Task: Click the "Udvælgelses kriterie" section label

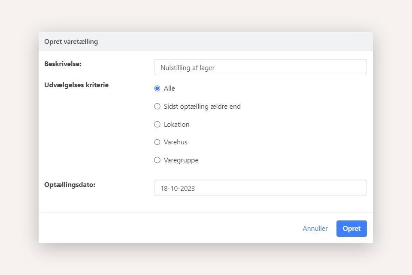Action: click(76, 85)
